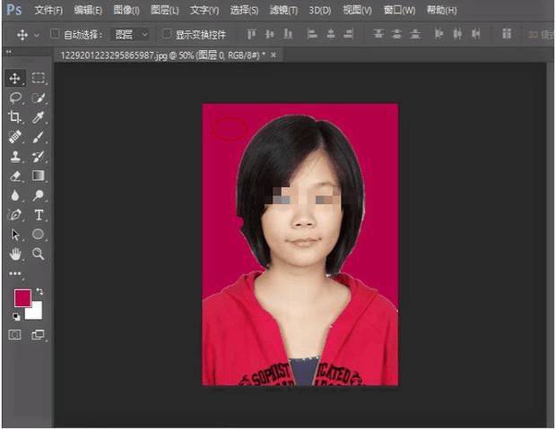Viewport: 556px width, 429px height.
Task: Select the Horizontal Type tool
Action: tap(39, 215)
